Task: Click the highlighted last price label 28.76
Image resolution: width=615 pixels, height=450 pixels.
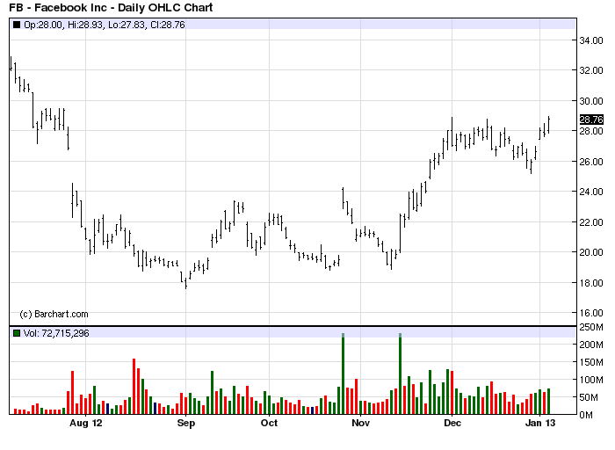Action: (591, 120)
